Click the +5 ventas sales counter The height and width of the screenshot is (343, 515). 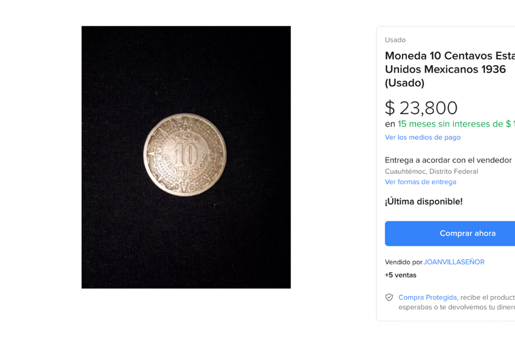click(400, 275)
